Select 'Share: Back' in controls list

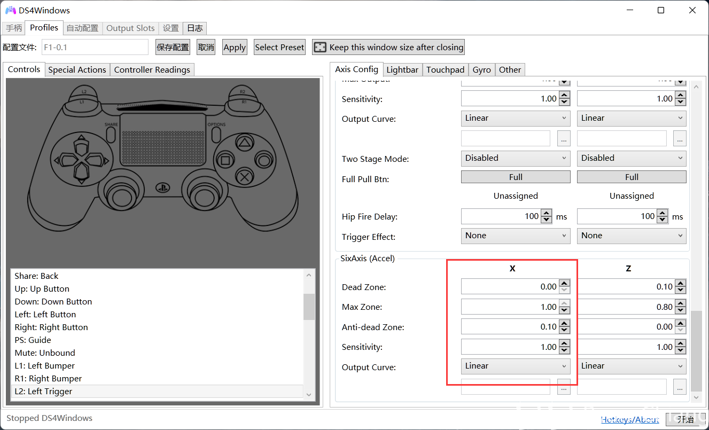click(157, 276)
